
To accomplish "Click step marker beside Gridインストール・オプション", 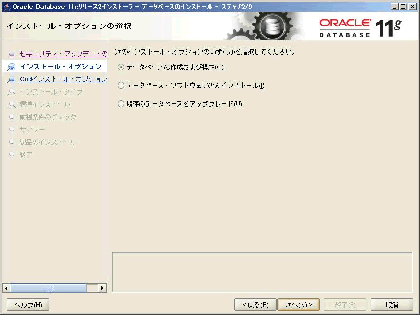I will 12,79.
